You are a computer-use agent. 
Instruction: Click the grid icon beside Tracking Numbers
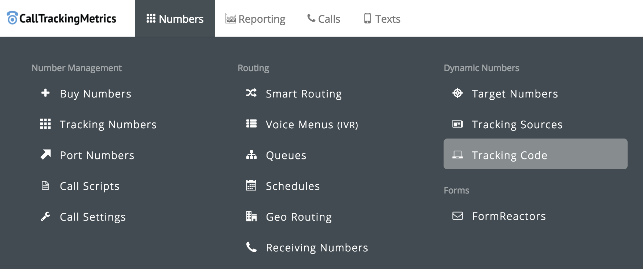click(x=45, y=124)
